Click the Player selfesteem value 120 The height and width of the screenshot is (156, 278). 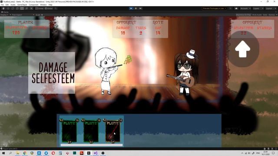16,33
